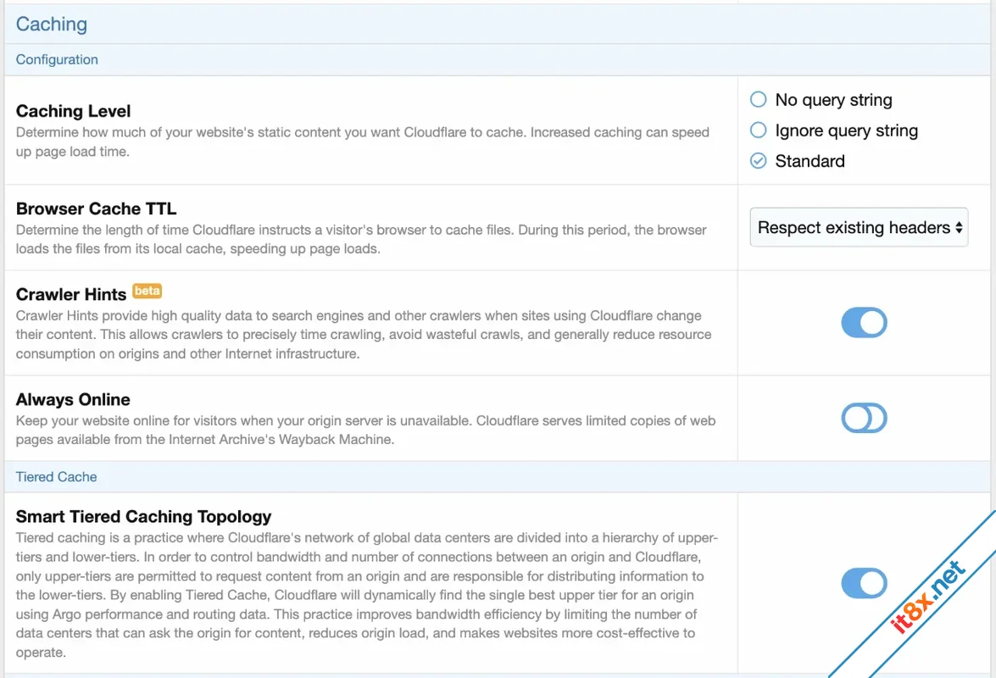Choose the Standard caching level
The height and width of the screenshot is (678, 996).
[758, 161]
